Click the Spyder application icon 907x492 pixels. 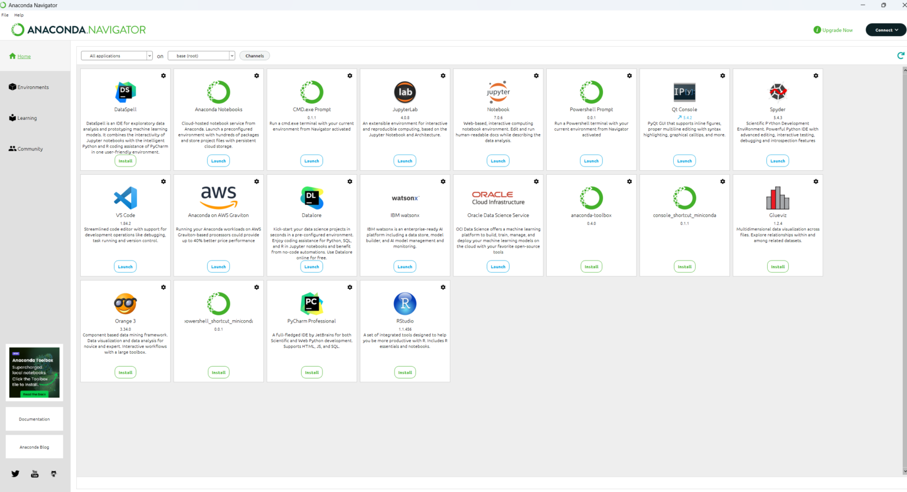(x=778, y=92)
